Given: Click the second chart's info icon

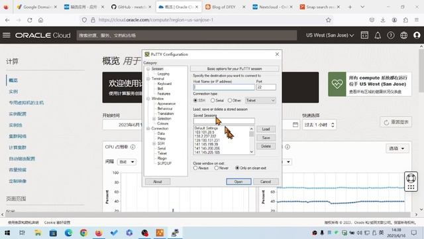Looking at the screenshot, I should (x=288, y=147).
